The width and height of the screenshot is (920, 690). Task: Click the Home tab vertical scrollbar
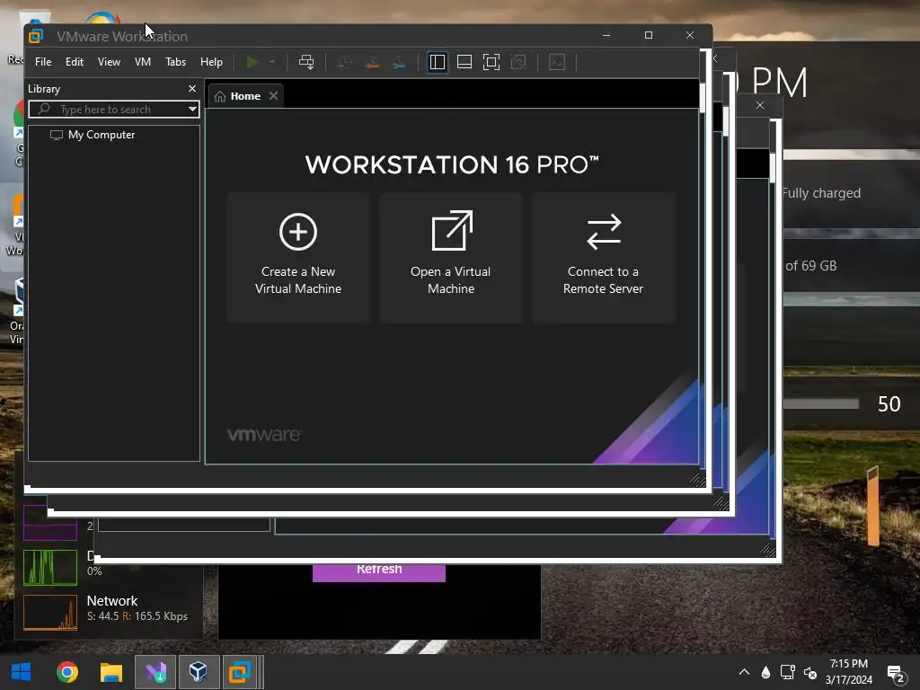point(703,98)
